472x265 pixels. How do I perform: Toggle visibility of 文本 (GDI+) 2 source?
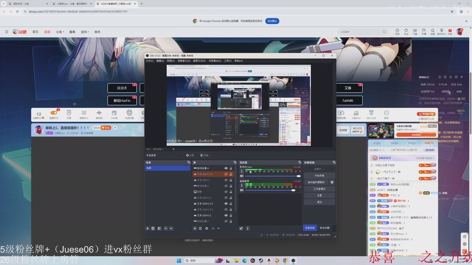click(226, 216)
